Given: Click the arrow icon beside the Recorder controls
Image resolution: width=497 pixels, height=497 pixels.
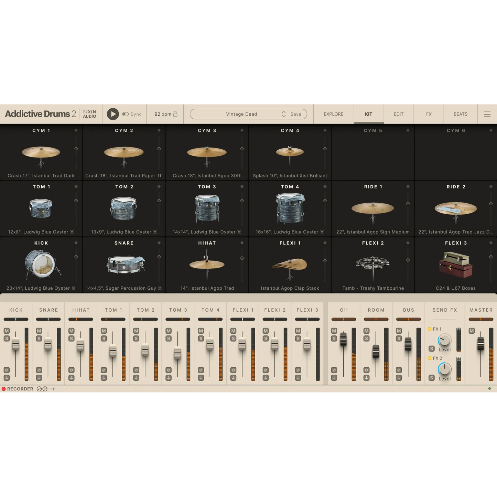Looking at the screenshot, I should [x=52, y=389].
